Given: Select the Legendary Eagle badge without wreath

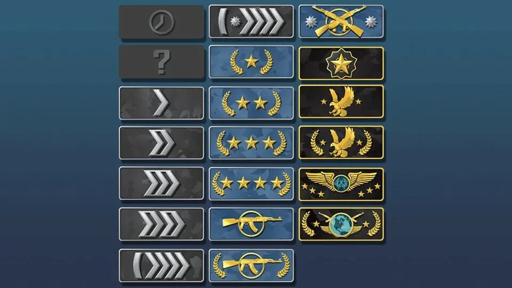Looking at the screenshot, I should coord(341,101).
